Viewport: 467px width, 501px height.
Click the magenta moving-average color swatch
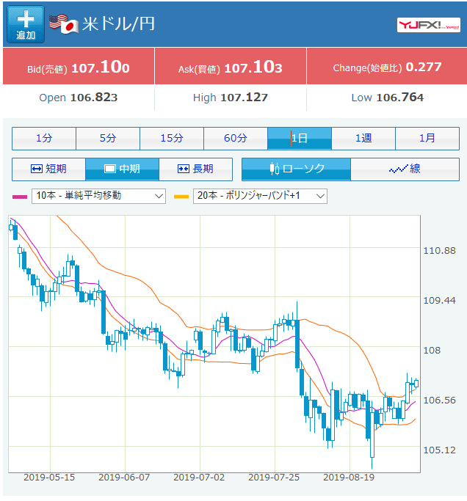(20, 197)
